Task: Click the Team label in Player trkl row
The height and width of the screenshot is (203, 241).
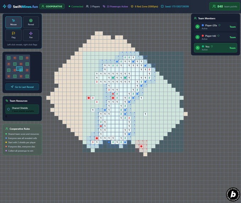Action: pos(232,37)
